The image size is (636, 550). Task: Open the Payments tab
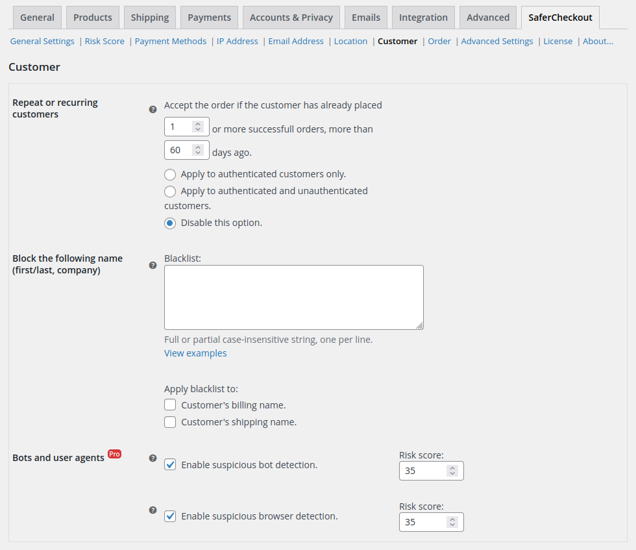(209, 18)
